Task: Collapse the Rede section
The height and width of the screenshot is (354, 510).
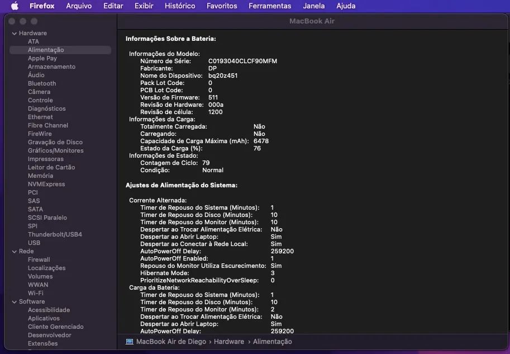Action: pyautogui.click(x=15, y=252)
